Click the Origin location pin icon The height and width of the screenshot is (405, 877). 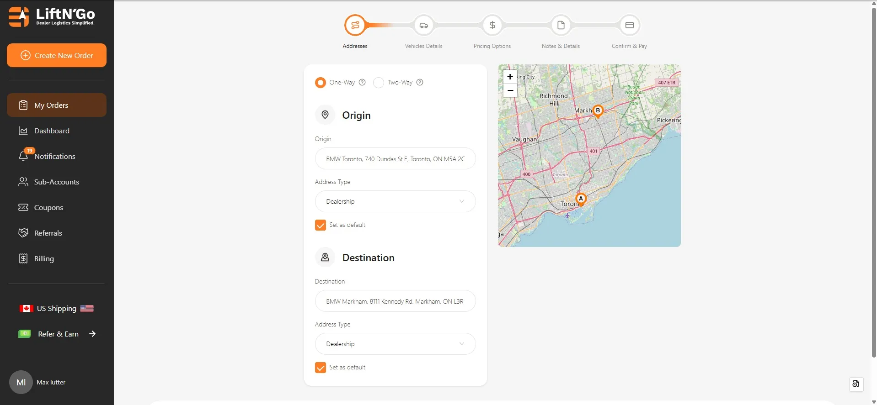325,115
